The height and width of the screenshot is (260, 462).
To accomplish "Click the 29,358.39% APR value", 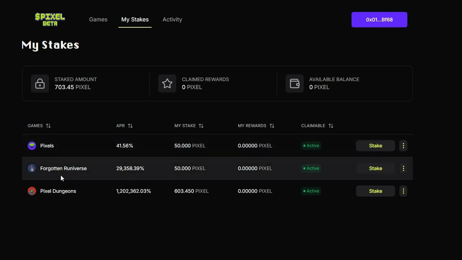I will pyautogui.click(x=130, y=168).
